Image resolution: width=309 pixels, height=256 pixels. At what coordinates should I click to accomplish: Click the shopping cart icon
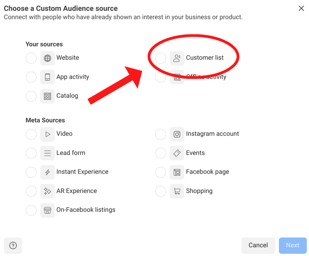(x=177, y=191)
